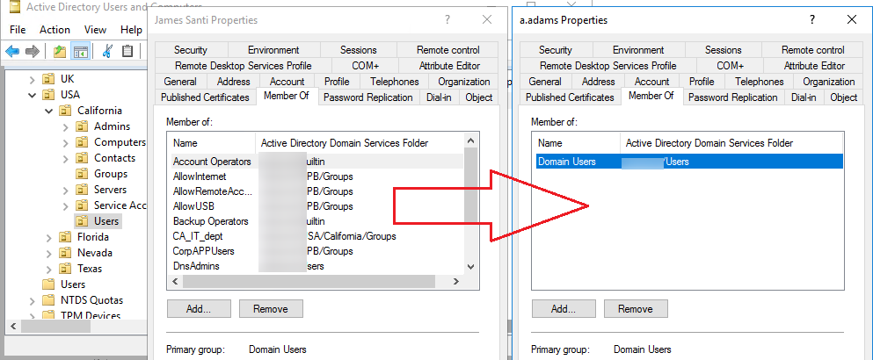Select the Service Accounts OU in tree

click(120, 205)
